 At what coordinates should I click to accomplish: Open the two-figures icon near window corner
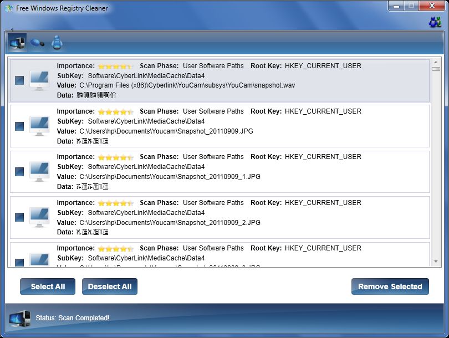[x=435, y=22]
